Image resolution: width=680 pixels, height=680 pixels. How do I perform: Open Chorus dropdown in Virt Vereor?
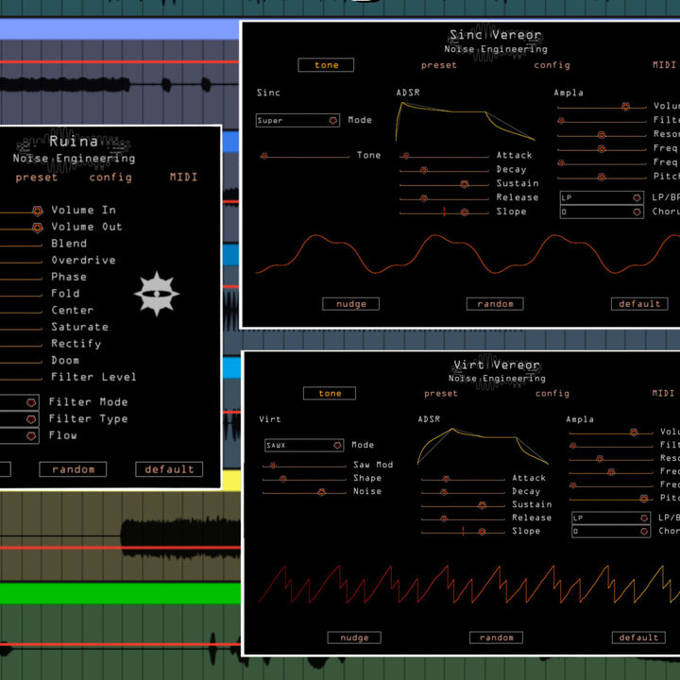click(x=611, y=531)
